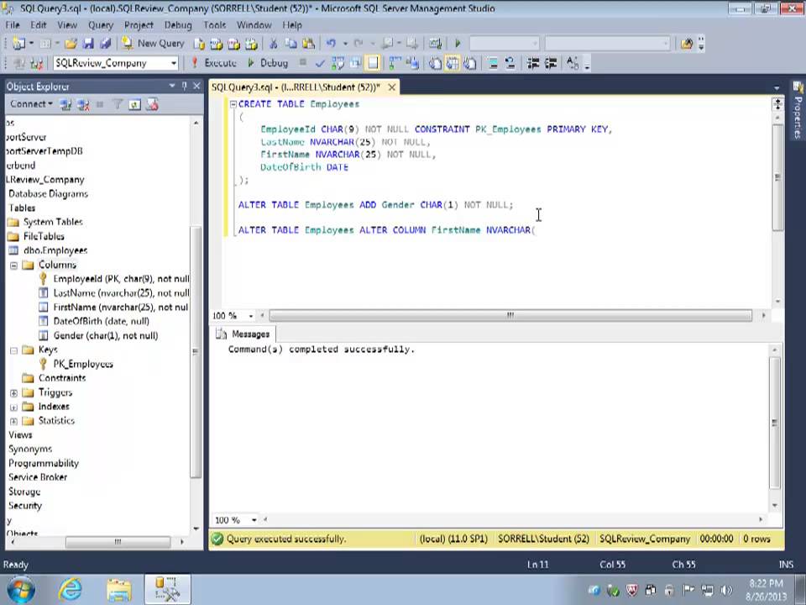Click the Save All icon

click(106, 44)
